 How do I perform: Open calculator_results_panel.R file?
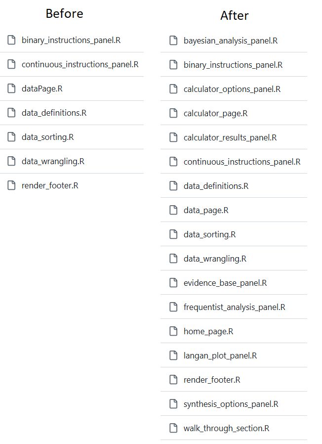pyautogui.click(x=230, y=137)
